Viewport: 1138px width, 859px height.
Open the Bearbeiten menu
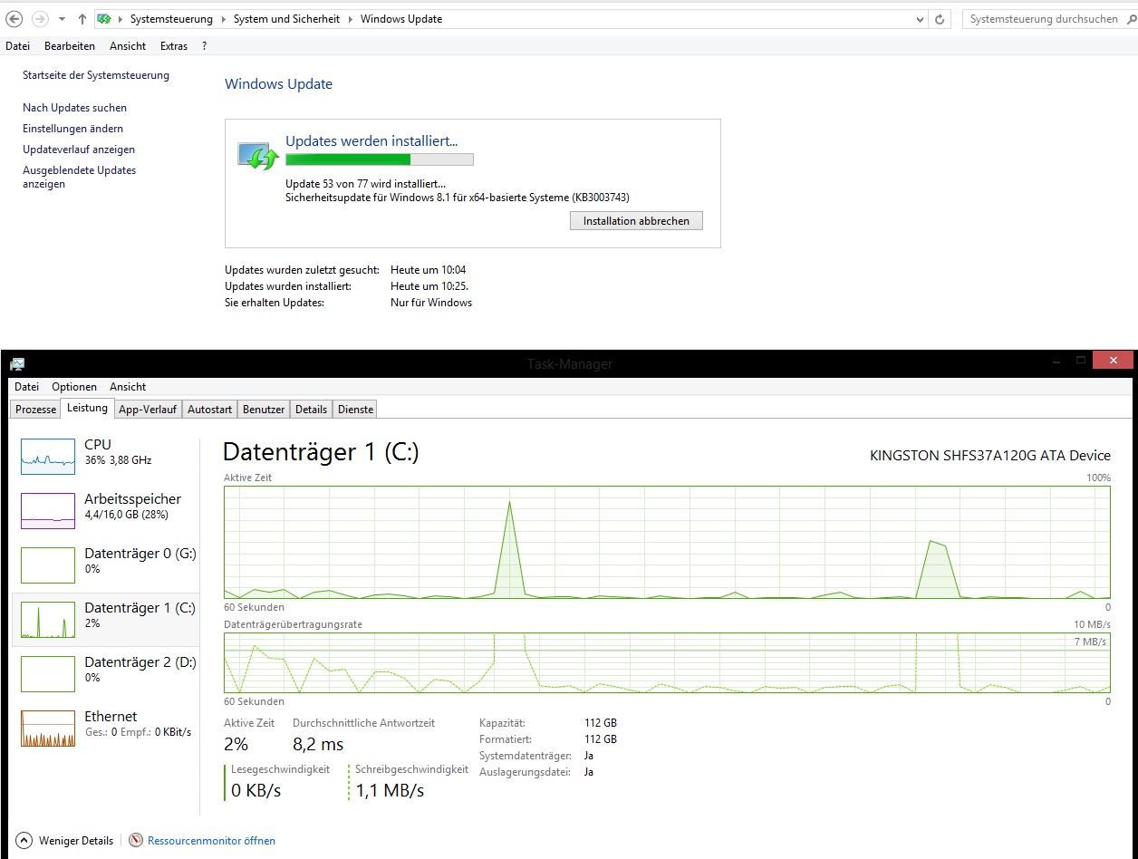point(70,46)
